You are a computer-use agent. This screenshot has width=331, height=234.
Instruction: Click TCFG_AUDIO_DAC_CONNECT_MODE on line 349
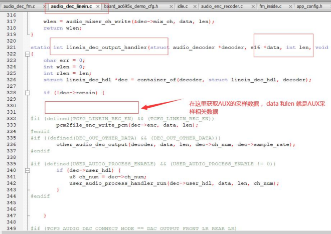90,228
